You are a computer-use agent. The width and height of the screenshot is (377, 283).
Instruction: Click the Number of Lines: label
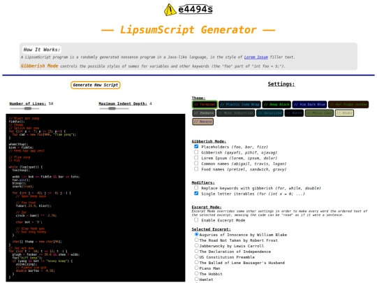(x=27, y=103)
